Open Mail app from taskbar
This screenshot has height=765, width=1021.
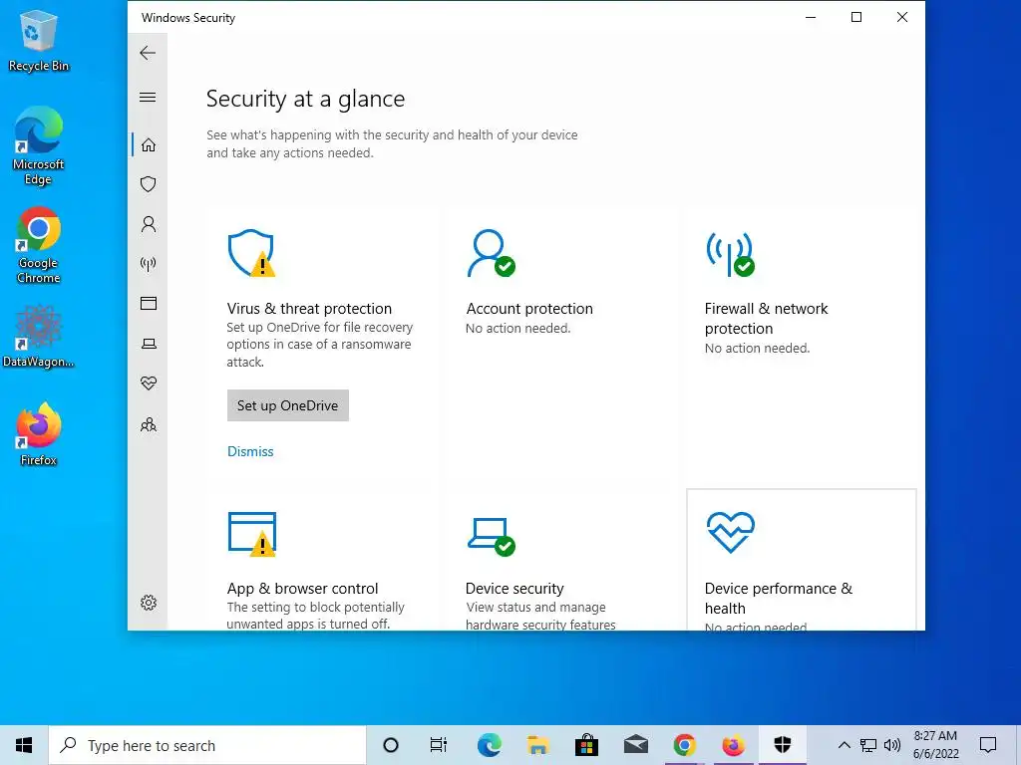(635, 745)
